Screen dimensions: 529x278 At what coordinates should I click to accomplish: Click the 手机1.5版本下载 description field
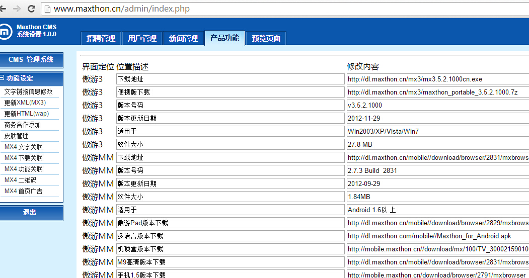231,274
